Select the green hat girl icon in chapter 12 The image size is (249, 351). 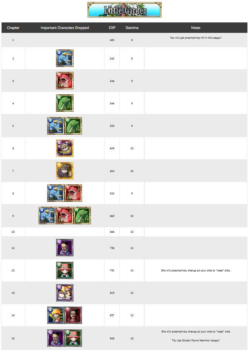coord(65,270)
